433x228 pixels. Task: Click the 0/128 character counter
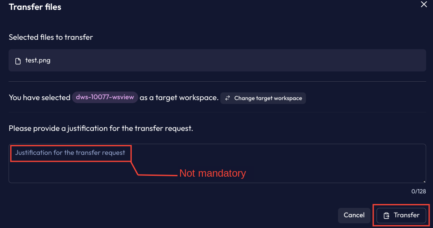point(418,191)
